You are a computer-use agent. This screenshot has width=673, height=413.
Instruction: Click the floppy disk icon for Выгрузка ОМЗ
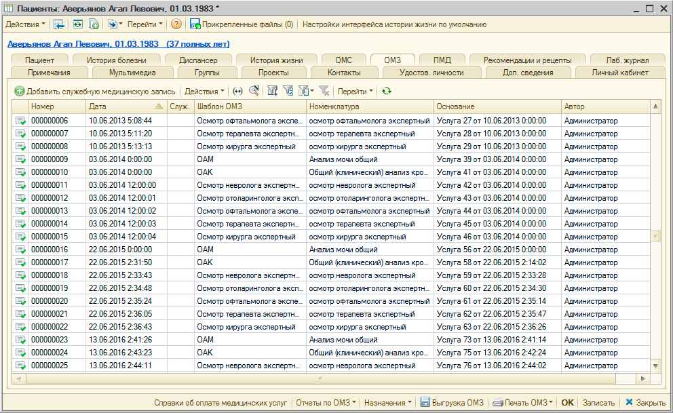coord(425,402)
